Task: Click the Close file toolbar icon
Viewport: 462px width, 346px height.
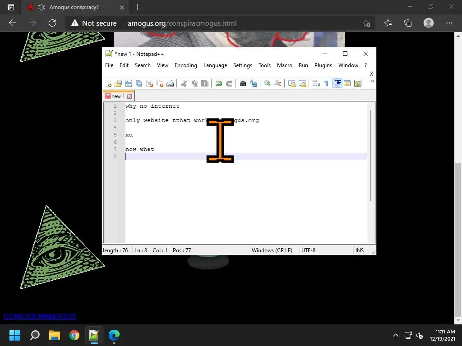Action: click(x=149, y=83)
